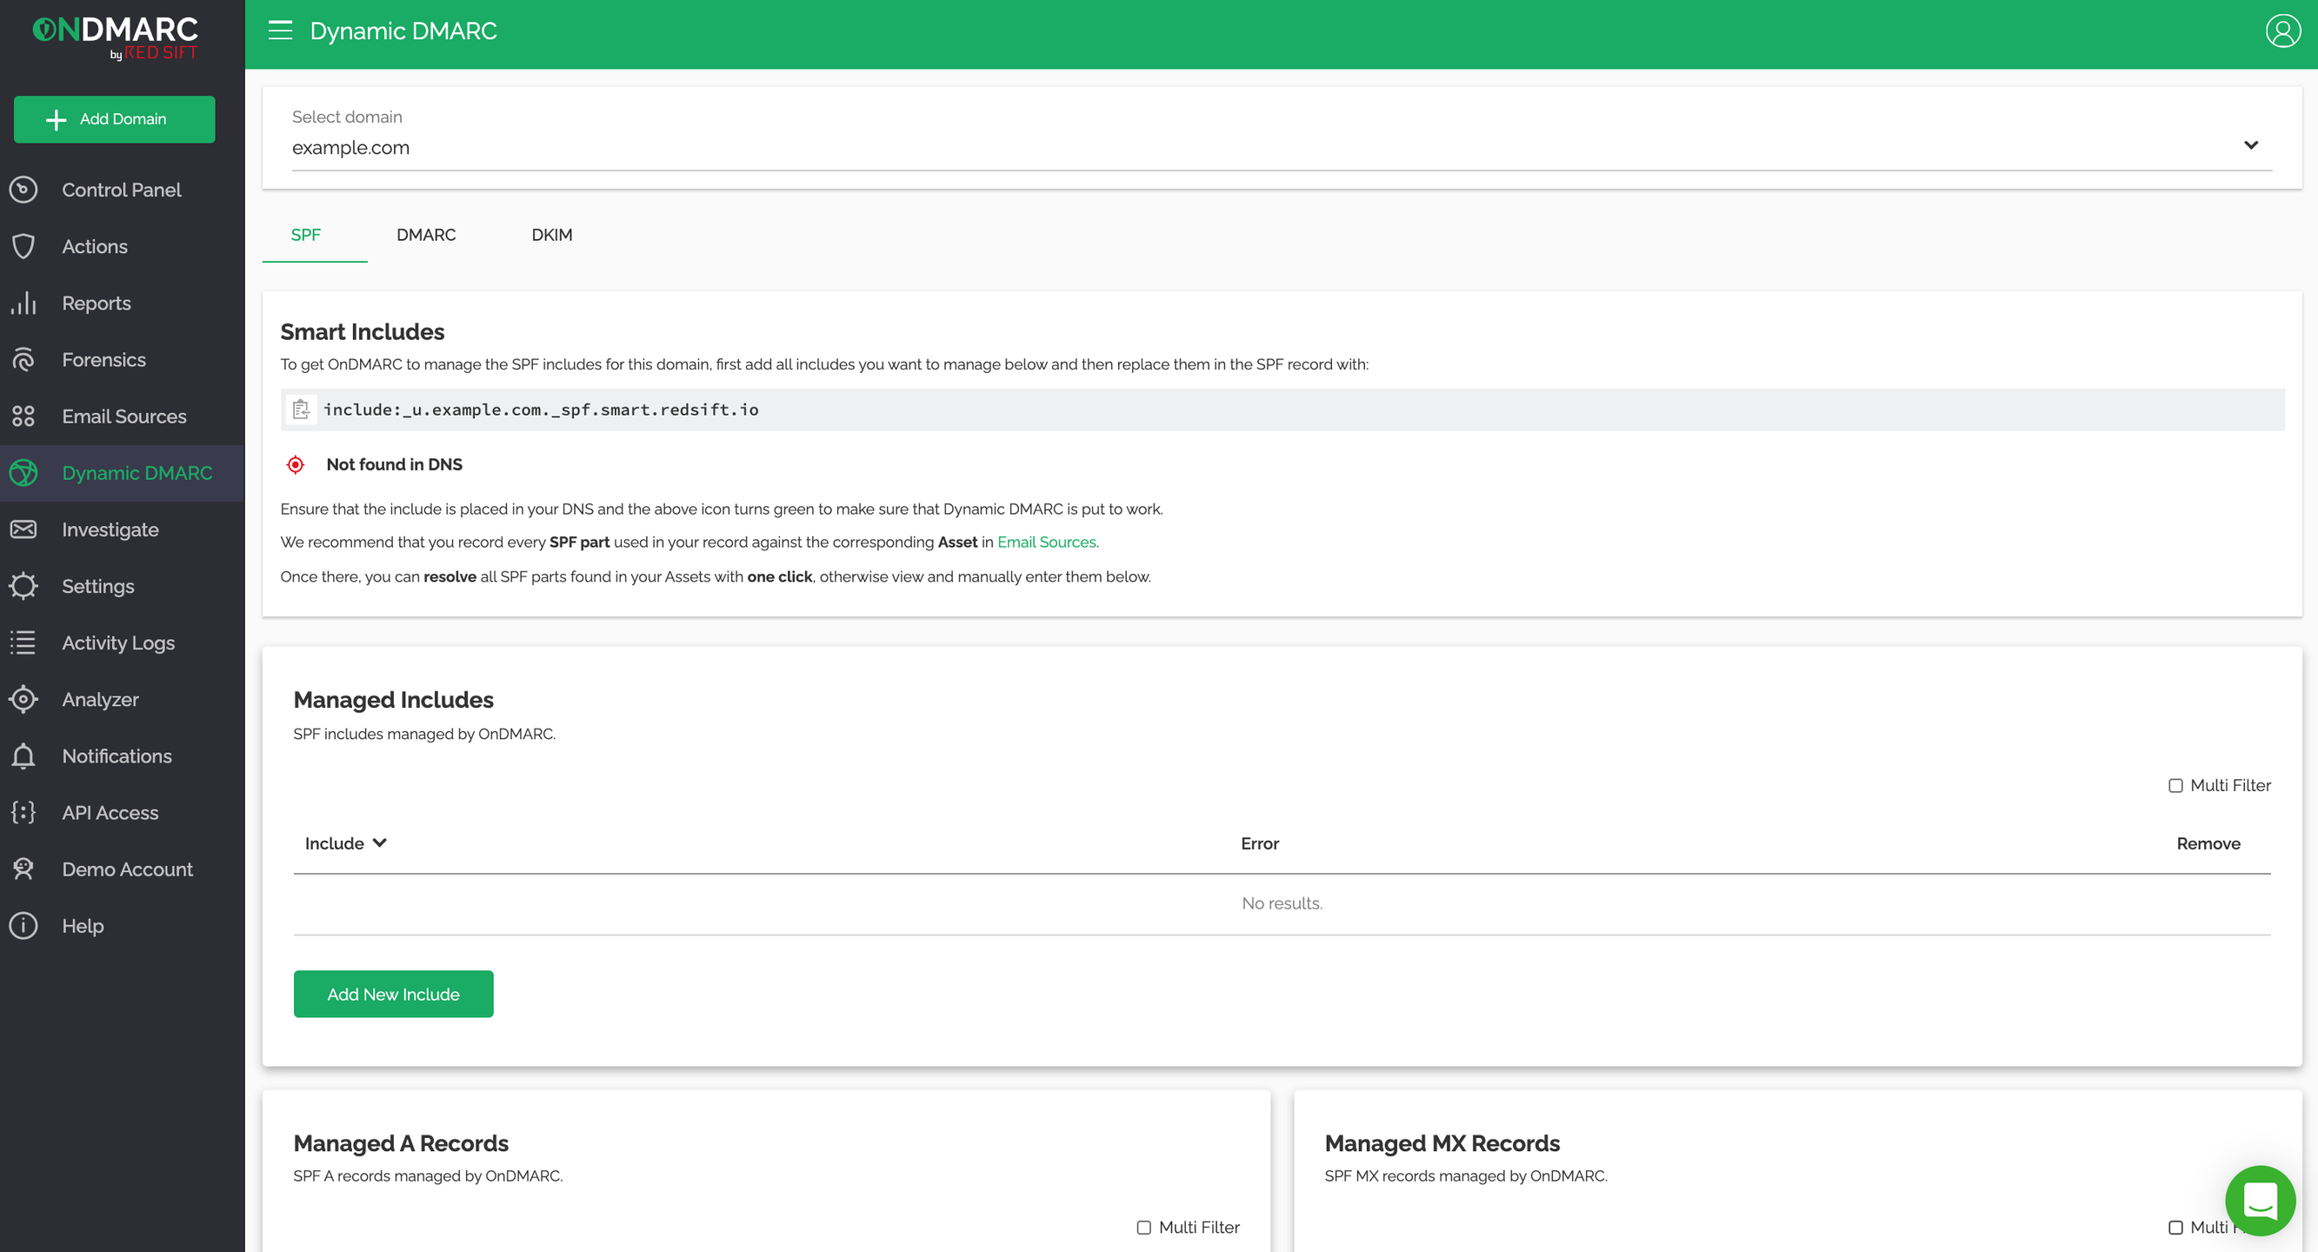Click the Actions shield icon
The image size is (2318, 1252).
point(23,247)
